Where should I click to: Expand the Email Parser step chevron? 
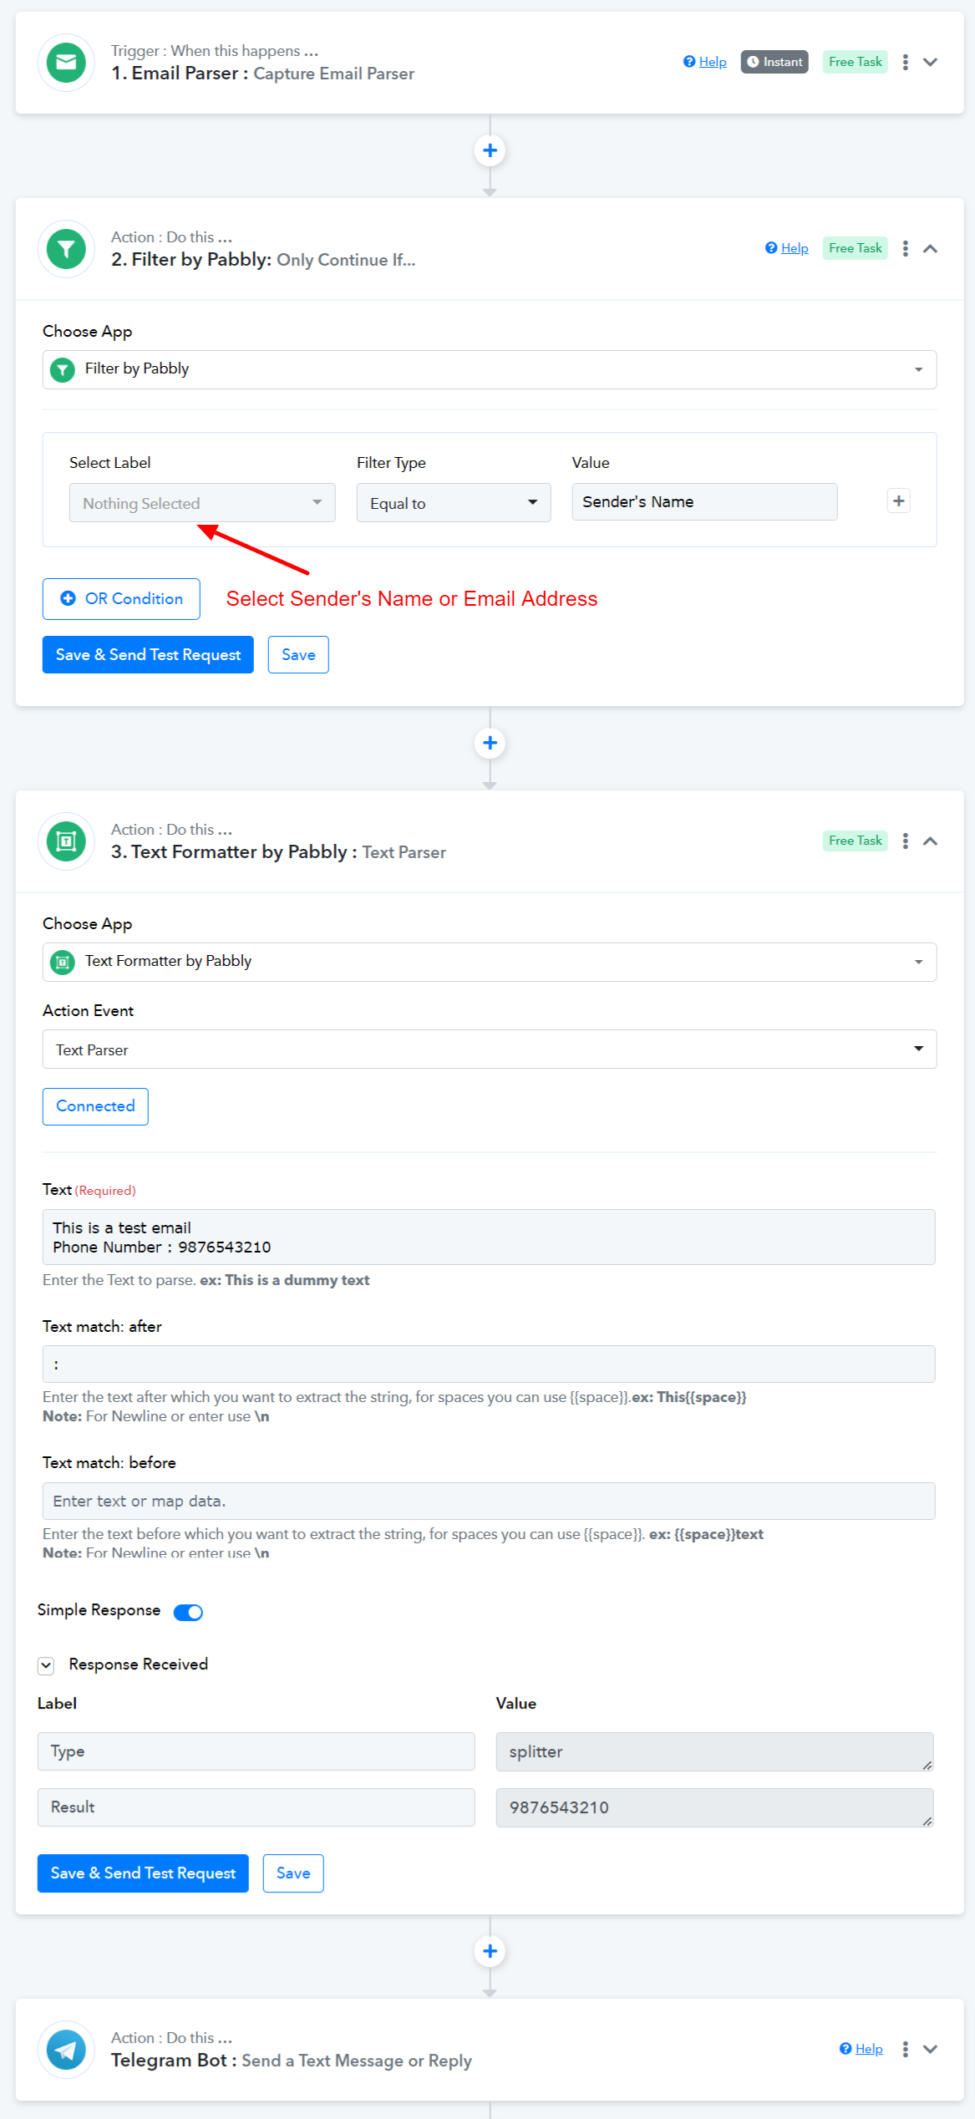click(x=931, y=62)
